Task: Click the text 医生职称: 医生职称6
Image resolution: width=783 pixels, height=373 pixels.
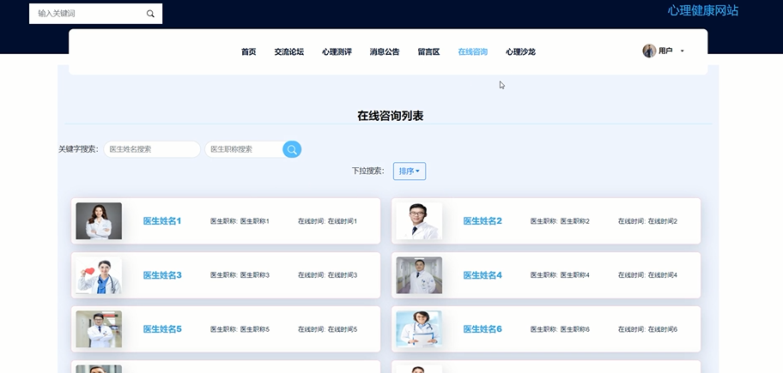Action: (x=560, y=329)
